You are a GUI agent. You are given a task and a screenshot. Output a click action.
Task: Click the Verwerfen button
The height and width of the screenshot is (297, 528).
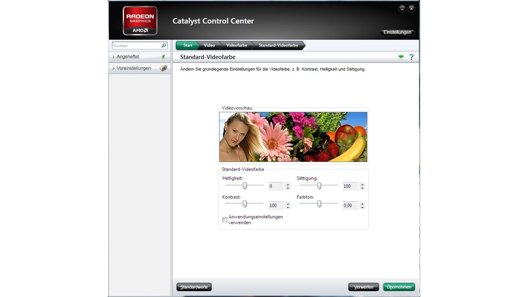pos(363,287)
